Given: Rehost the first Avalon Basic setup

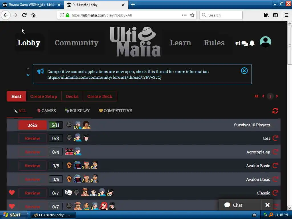Looking at the screenshot, I should click(275, 166).
